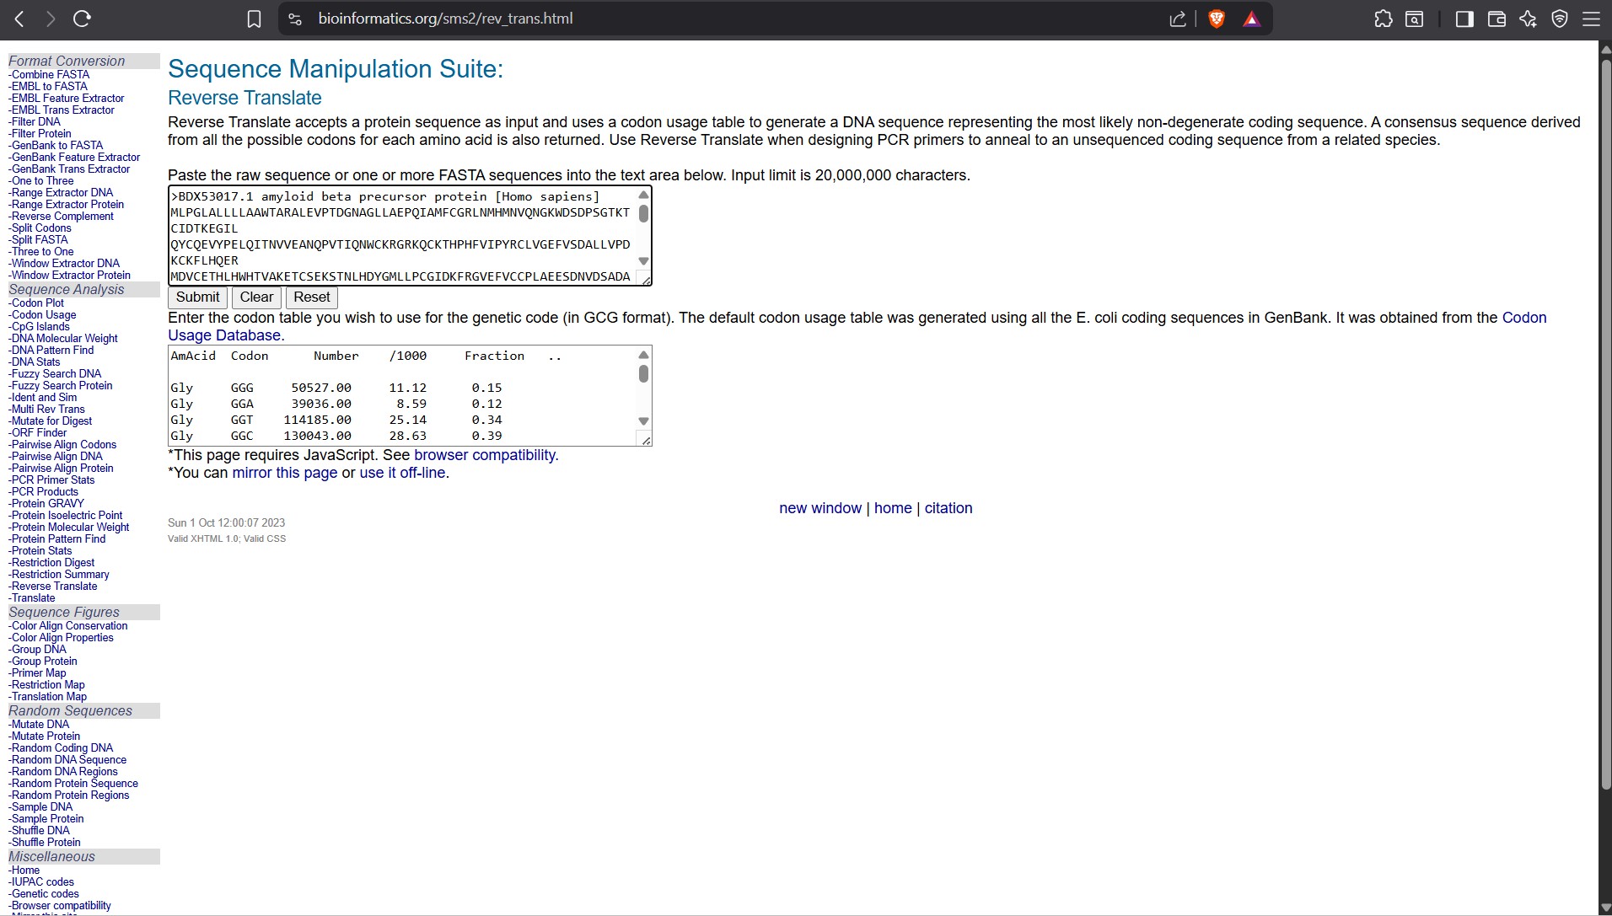Screen dimensions: 1612x916
Task: Open new window link
Action: (x=820, y=508)
